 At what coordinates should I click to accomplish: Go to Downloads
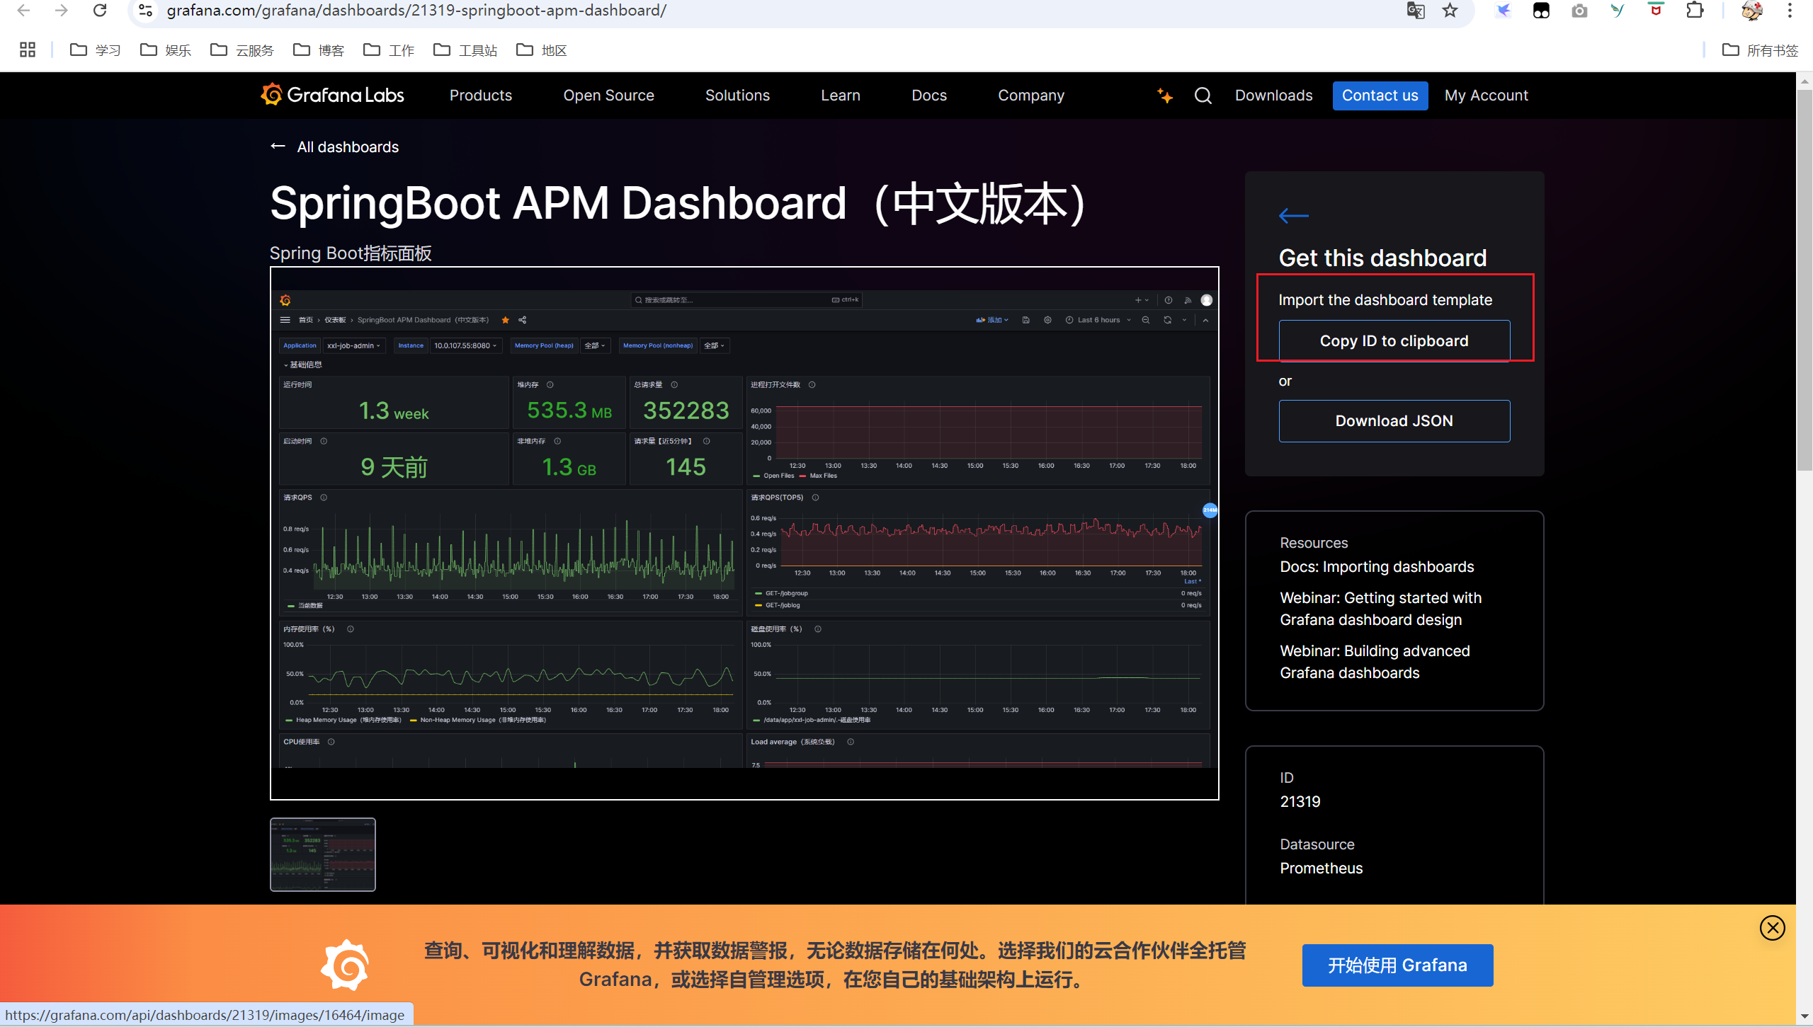1274,95
